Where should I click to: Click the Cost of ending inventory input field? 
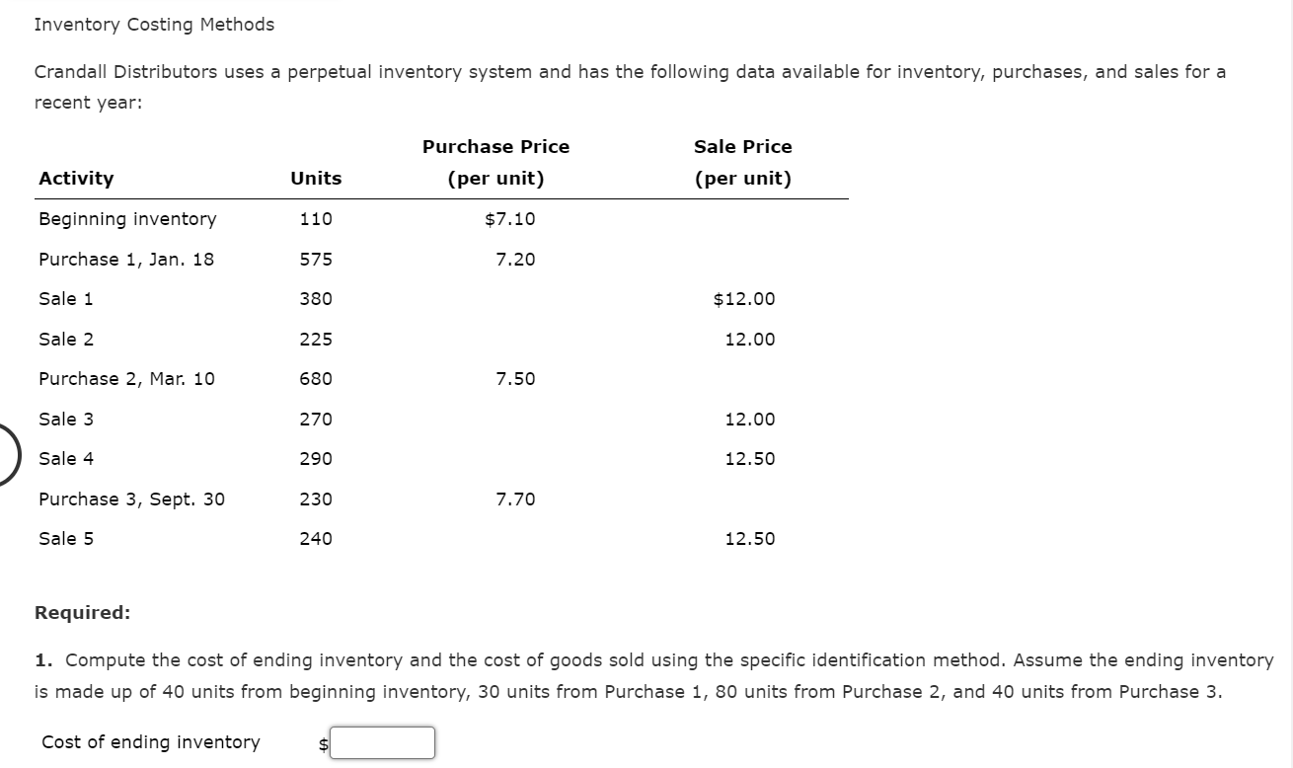tap(383, 742)
